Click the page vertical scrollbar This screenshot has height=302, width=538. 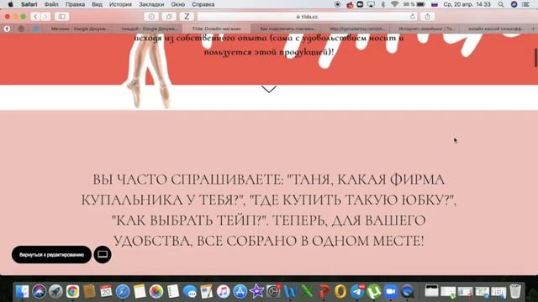point(536,58)
